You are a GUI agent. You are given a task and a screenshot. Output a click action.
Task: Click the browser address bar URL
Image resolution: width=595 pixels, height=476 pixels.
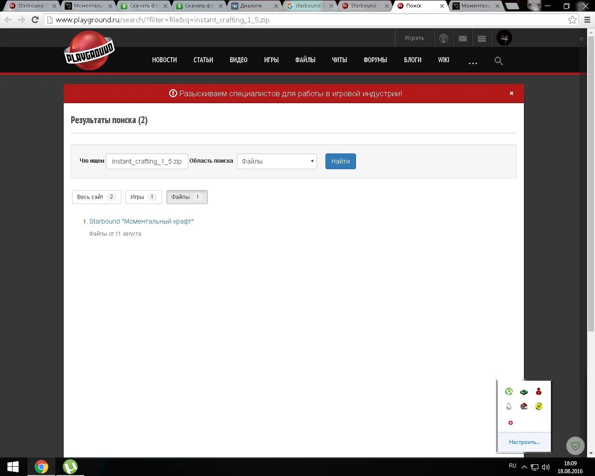click(x=163, y=20)
